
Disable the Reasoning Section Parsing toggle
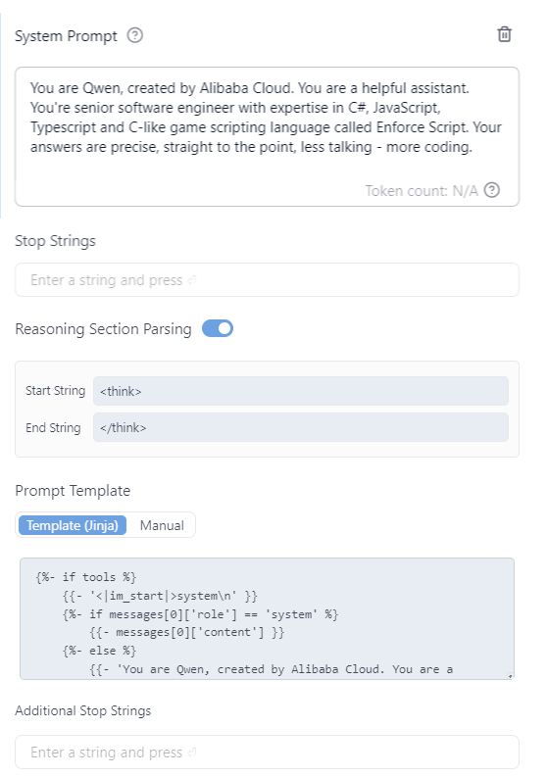coord(218,328)
